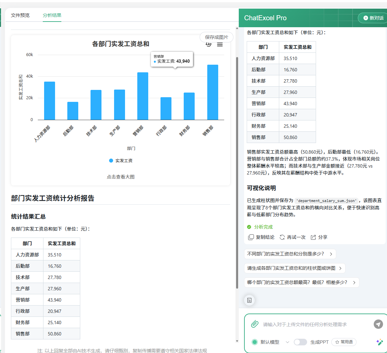Click the scrollbar up arrow
This screenshot has height=353, width=387.
pyautogui.click(x=237, y=28)
